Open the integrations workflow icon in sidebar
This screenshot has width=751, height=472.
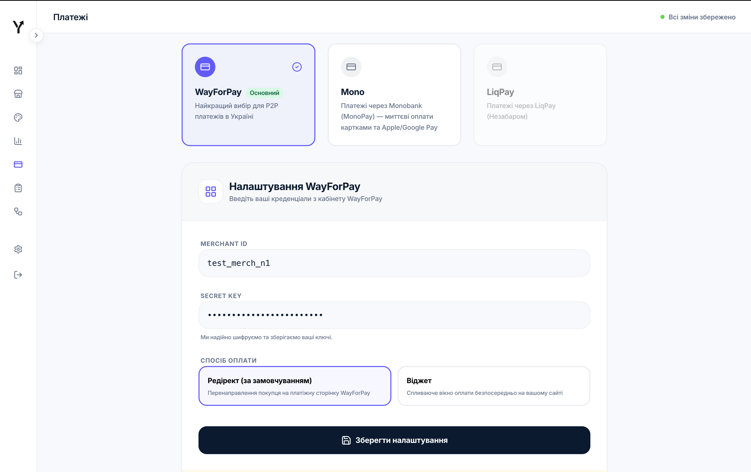[x=18, y=211]
